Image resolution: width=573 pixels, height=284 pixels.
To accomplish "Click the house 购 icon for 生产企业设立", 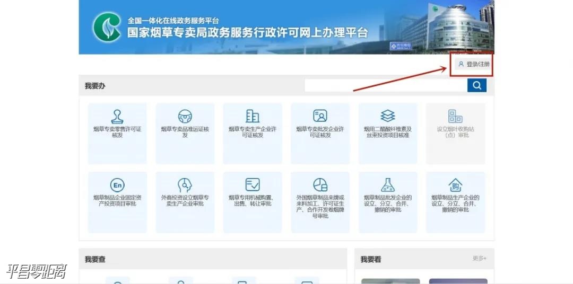I will point(455,185).
